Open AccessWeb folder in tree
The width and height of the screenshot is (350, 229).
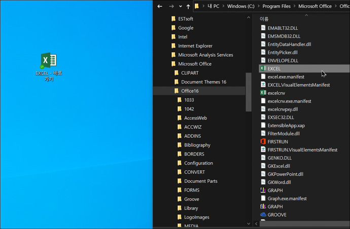tap(195, 118)
